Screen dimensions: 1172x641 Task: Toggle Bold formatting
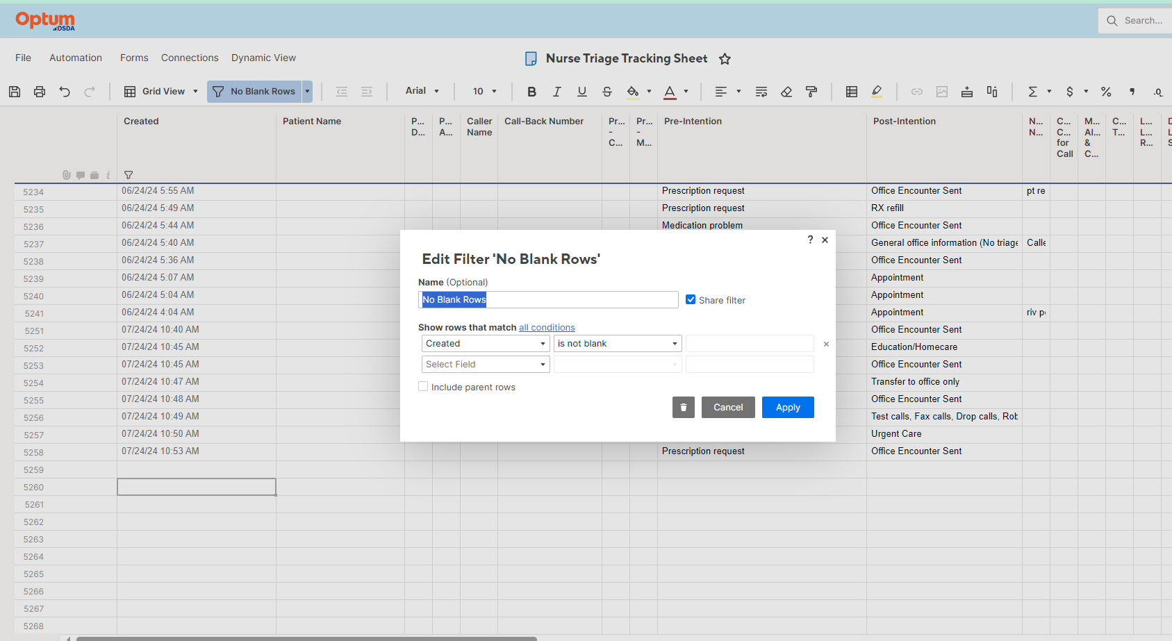(531, 92)
